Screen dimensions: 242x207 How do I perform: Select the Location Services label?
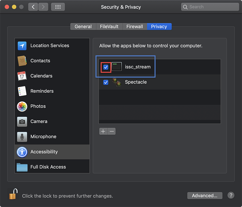pos(50,46)
